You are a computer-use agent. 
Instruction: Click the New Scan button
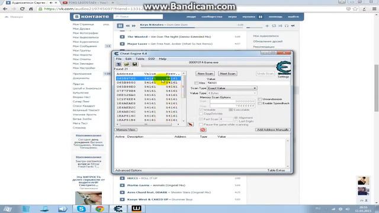pyautogui.click(x=205, y=73)
